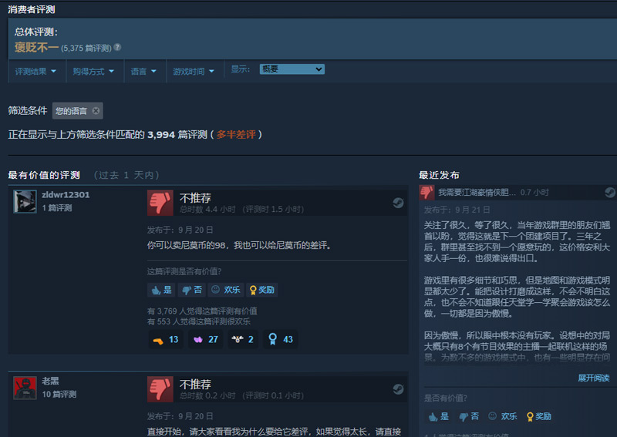Expand recent review with 展开阅读
This screenshot has width=617, height=437.
tap(593, 378)
